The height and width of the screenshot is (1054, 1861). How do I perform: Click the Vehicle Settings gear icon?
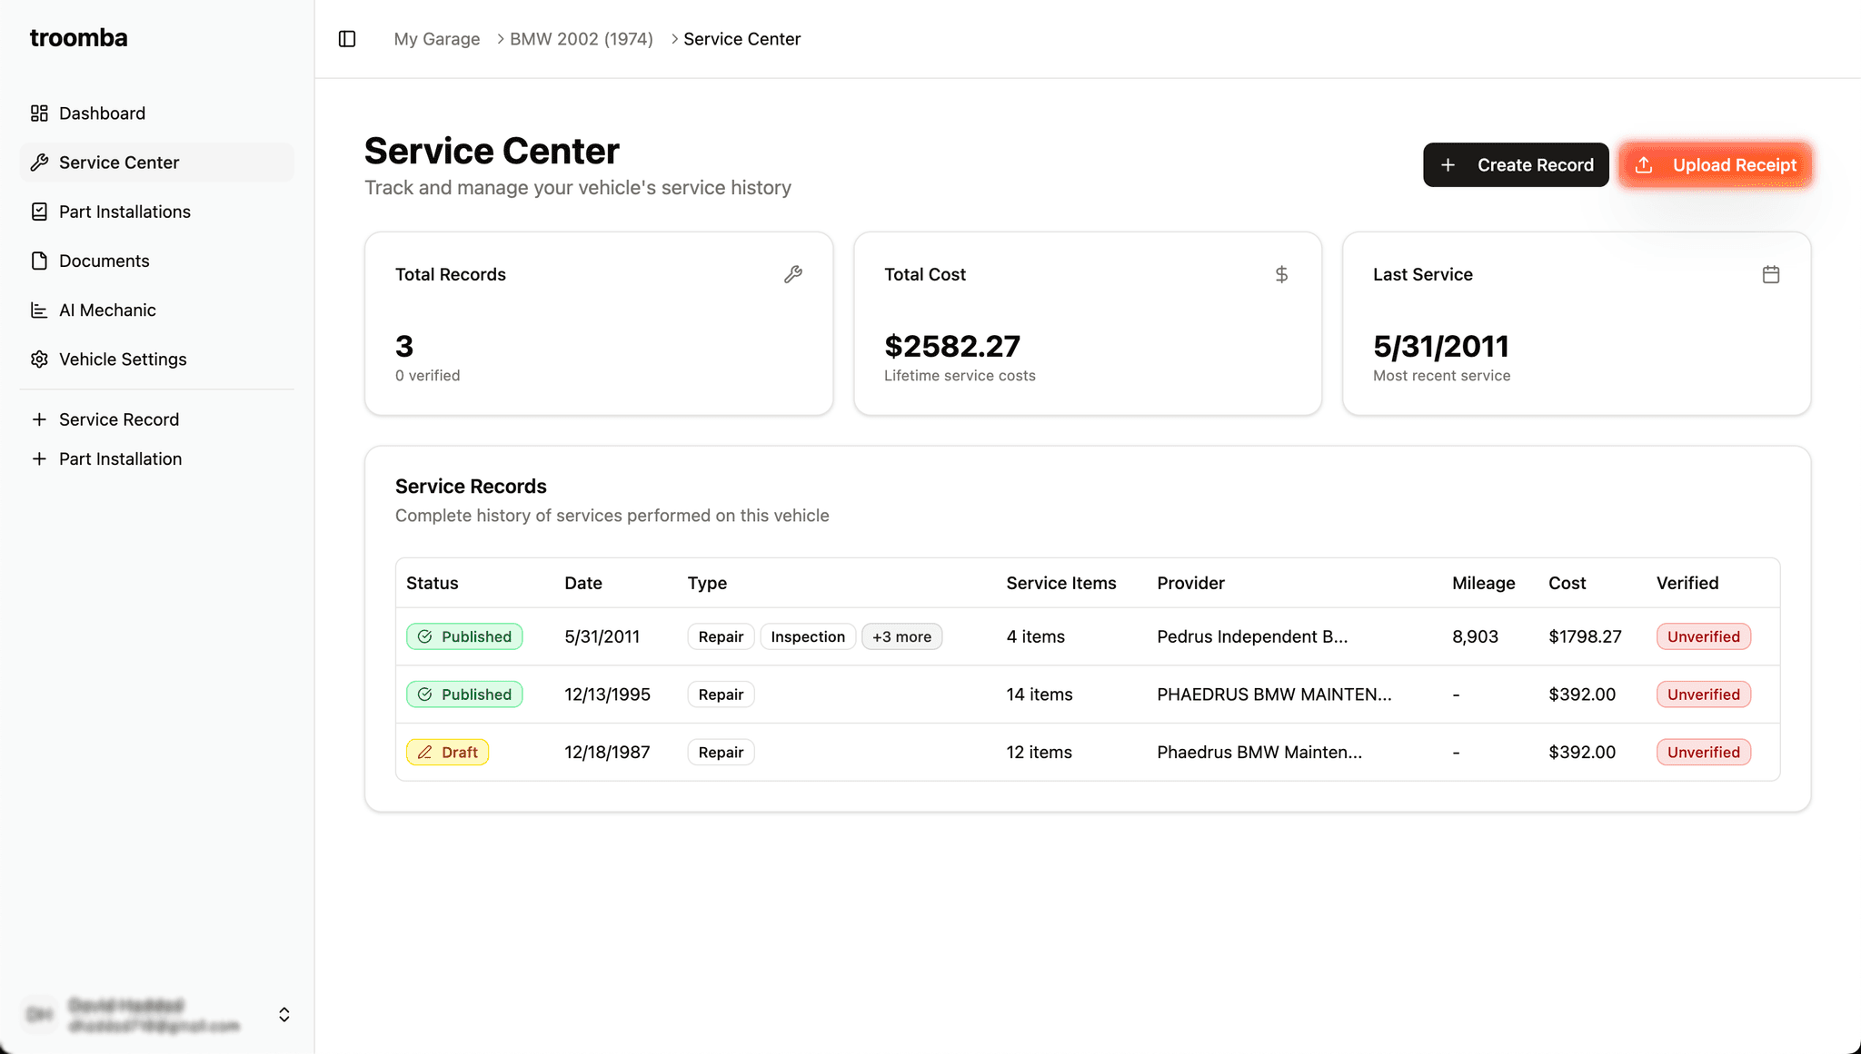click(x=39, y=360)
